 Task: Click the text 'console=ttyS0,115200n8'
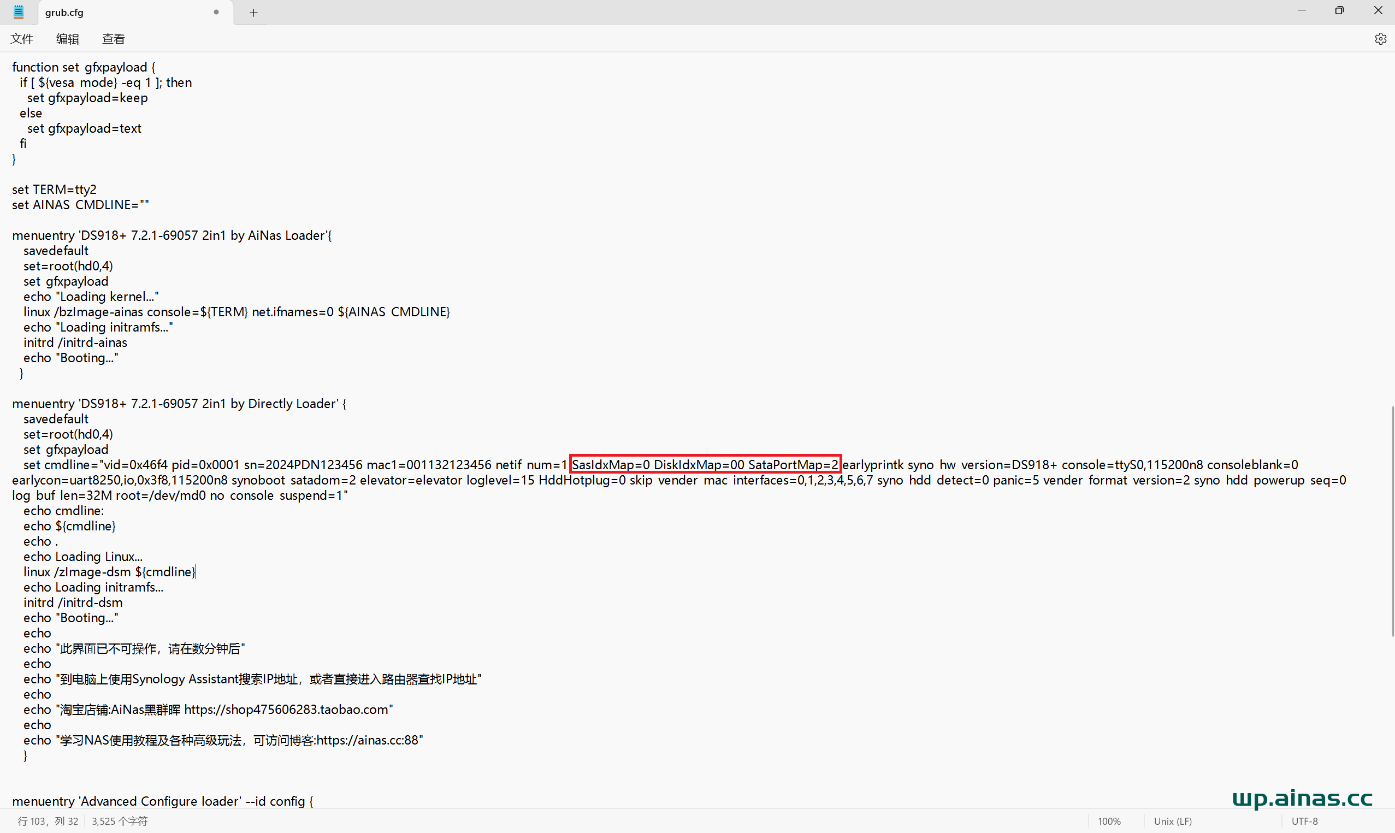[1132, 465]
